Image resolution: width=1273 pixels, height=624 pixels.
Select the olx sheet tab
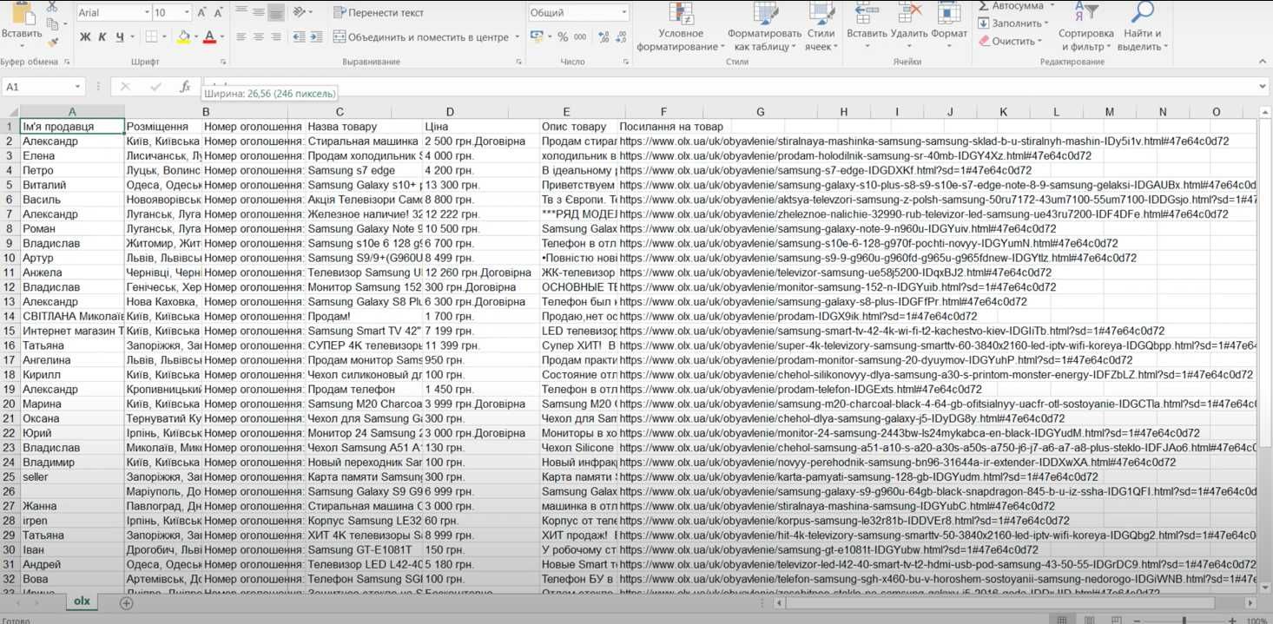(x=82, y=601)
